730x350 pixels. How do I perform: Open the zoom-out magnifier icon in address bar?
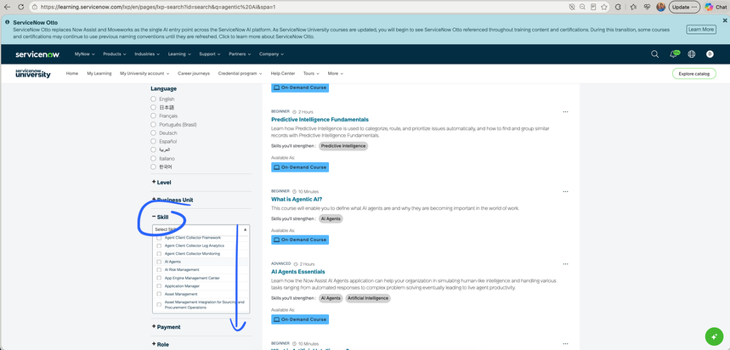point(582,7)
